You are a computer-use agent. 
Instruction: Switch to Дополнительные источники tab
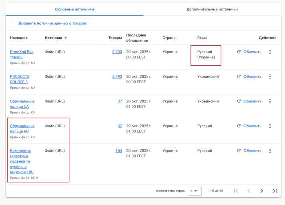click(x=212, y=9)
